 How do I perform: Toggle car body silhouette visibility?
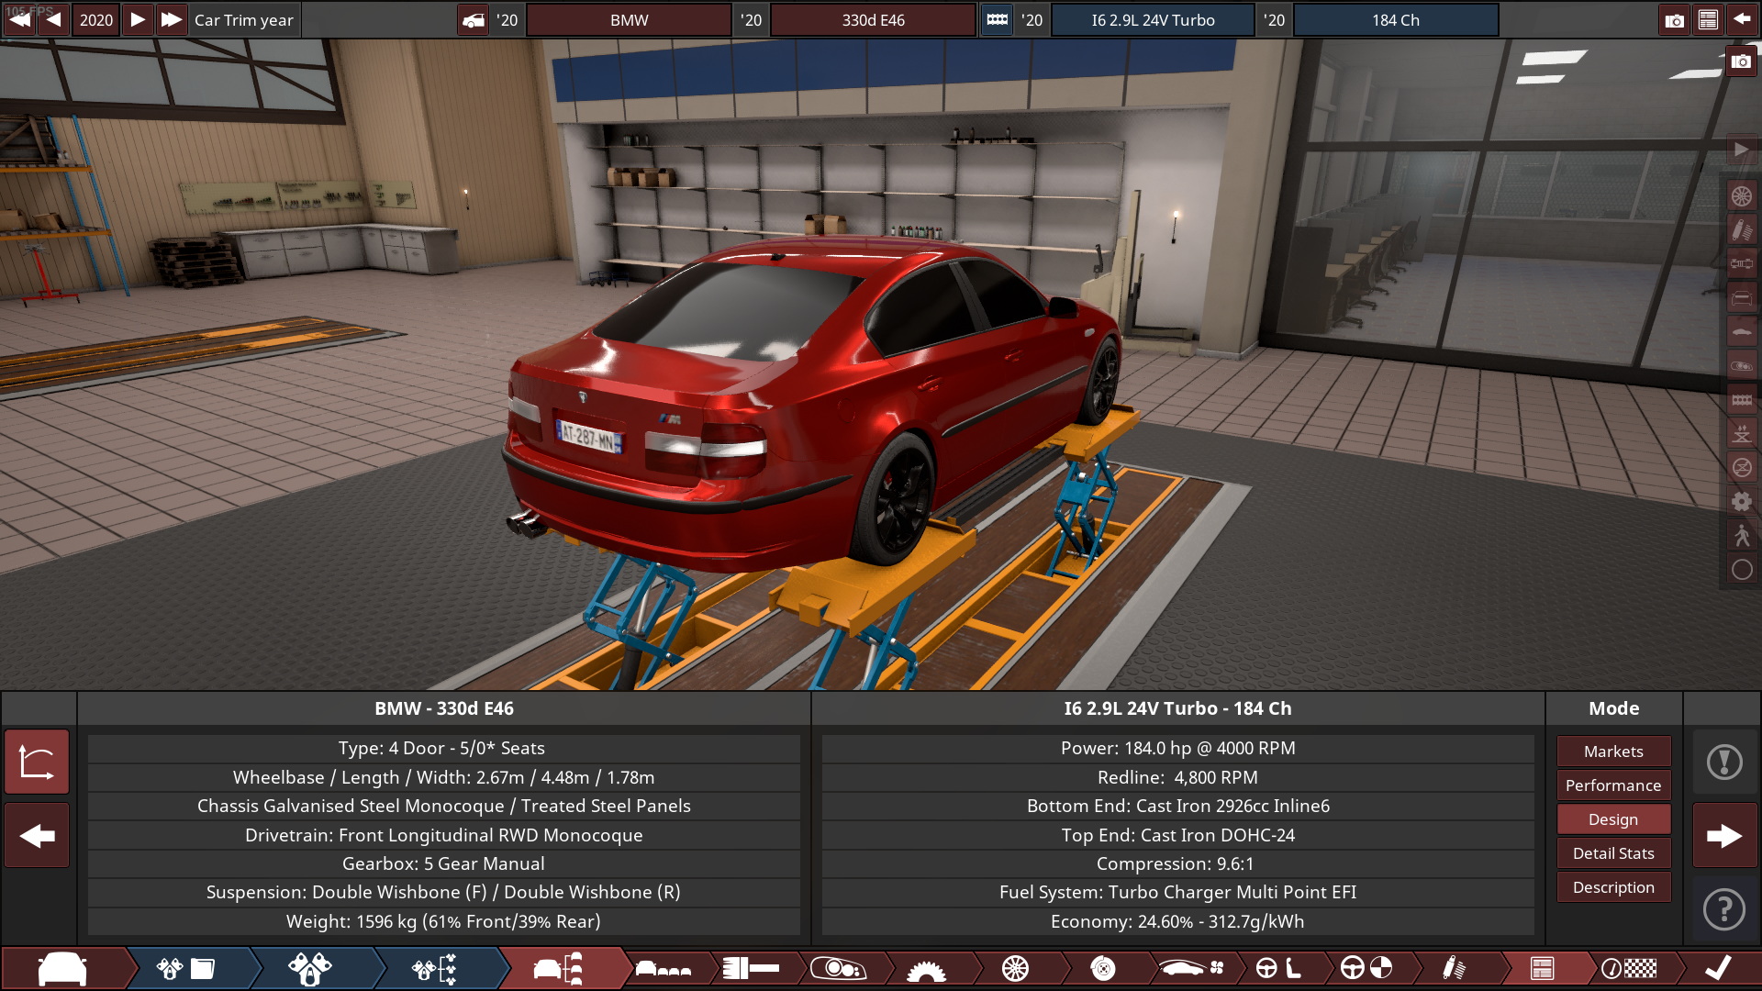1741,331
